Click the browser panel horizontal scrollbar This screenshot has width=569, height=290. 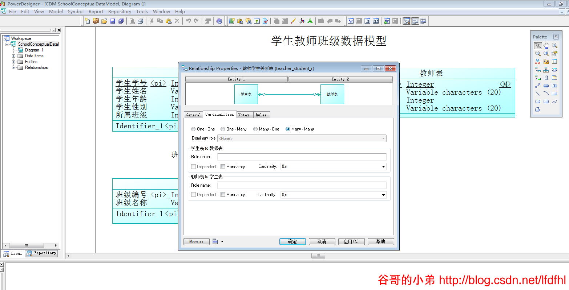pos(31,245)
